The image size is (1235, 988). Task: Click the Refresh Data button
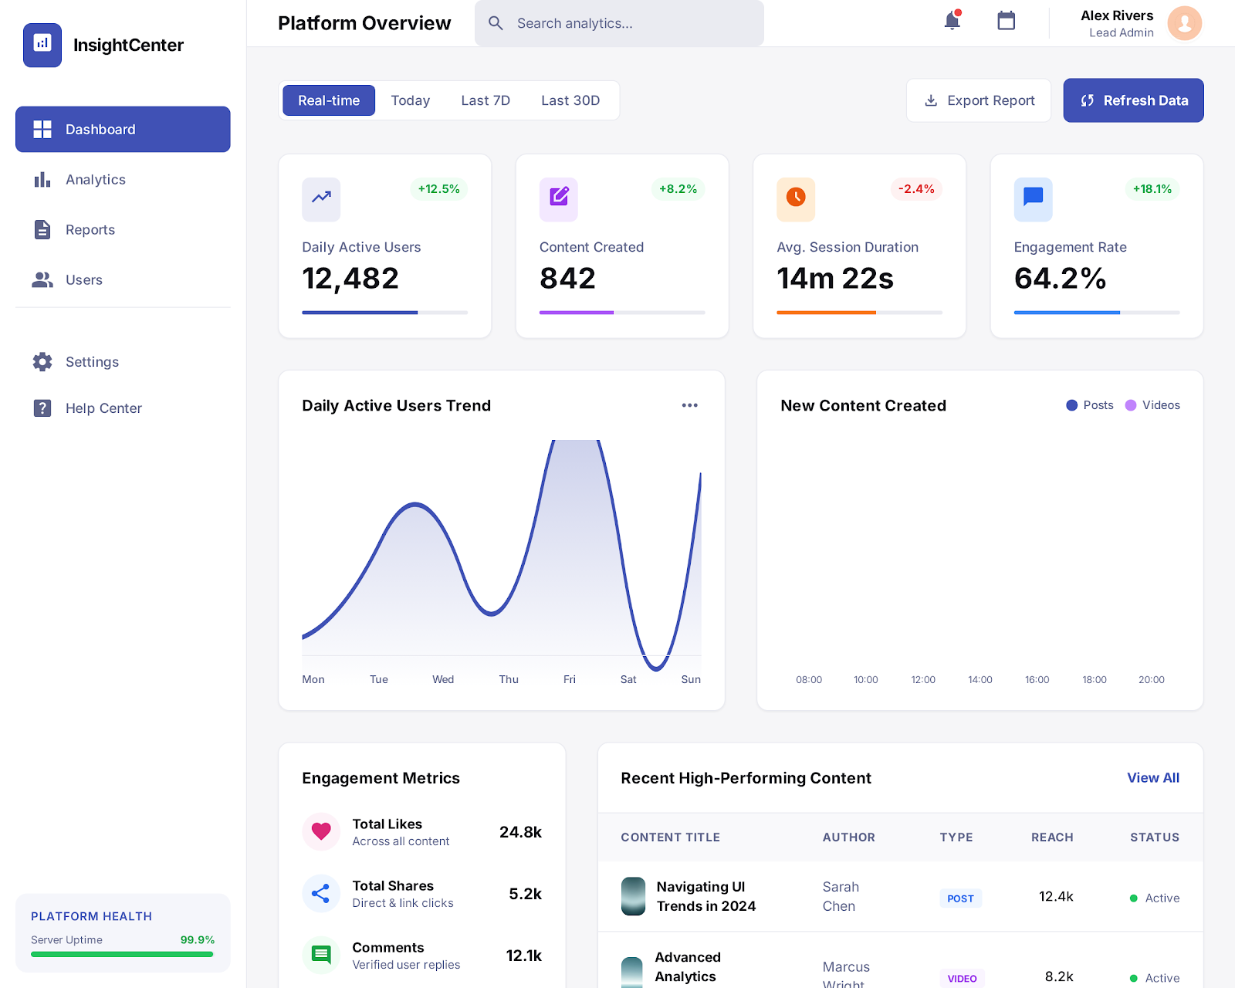(x=1133, y=100)
